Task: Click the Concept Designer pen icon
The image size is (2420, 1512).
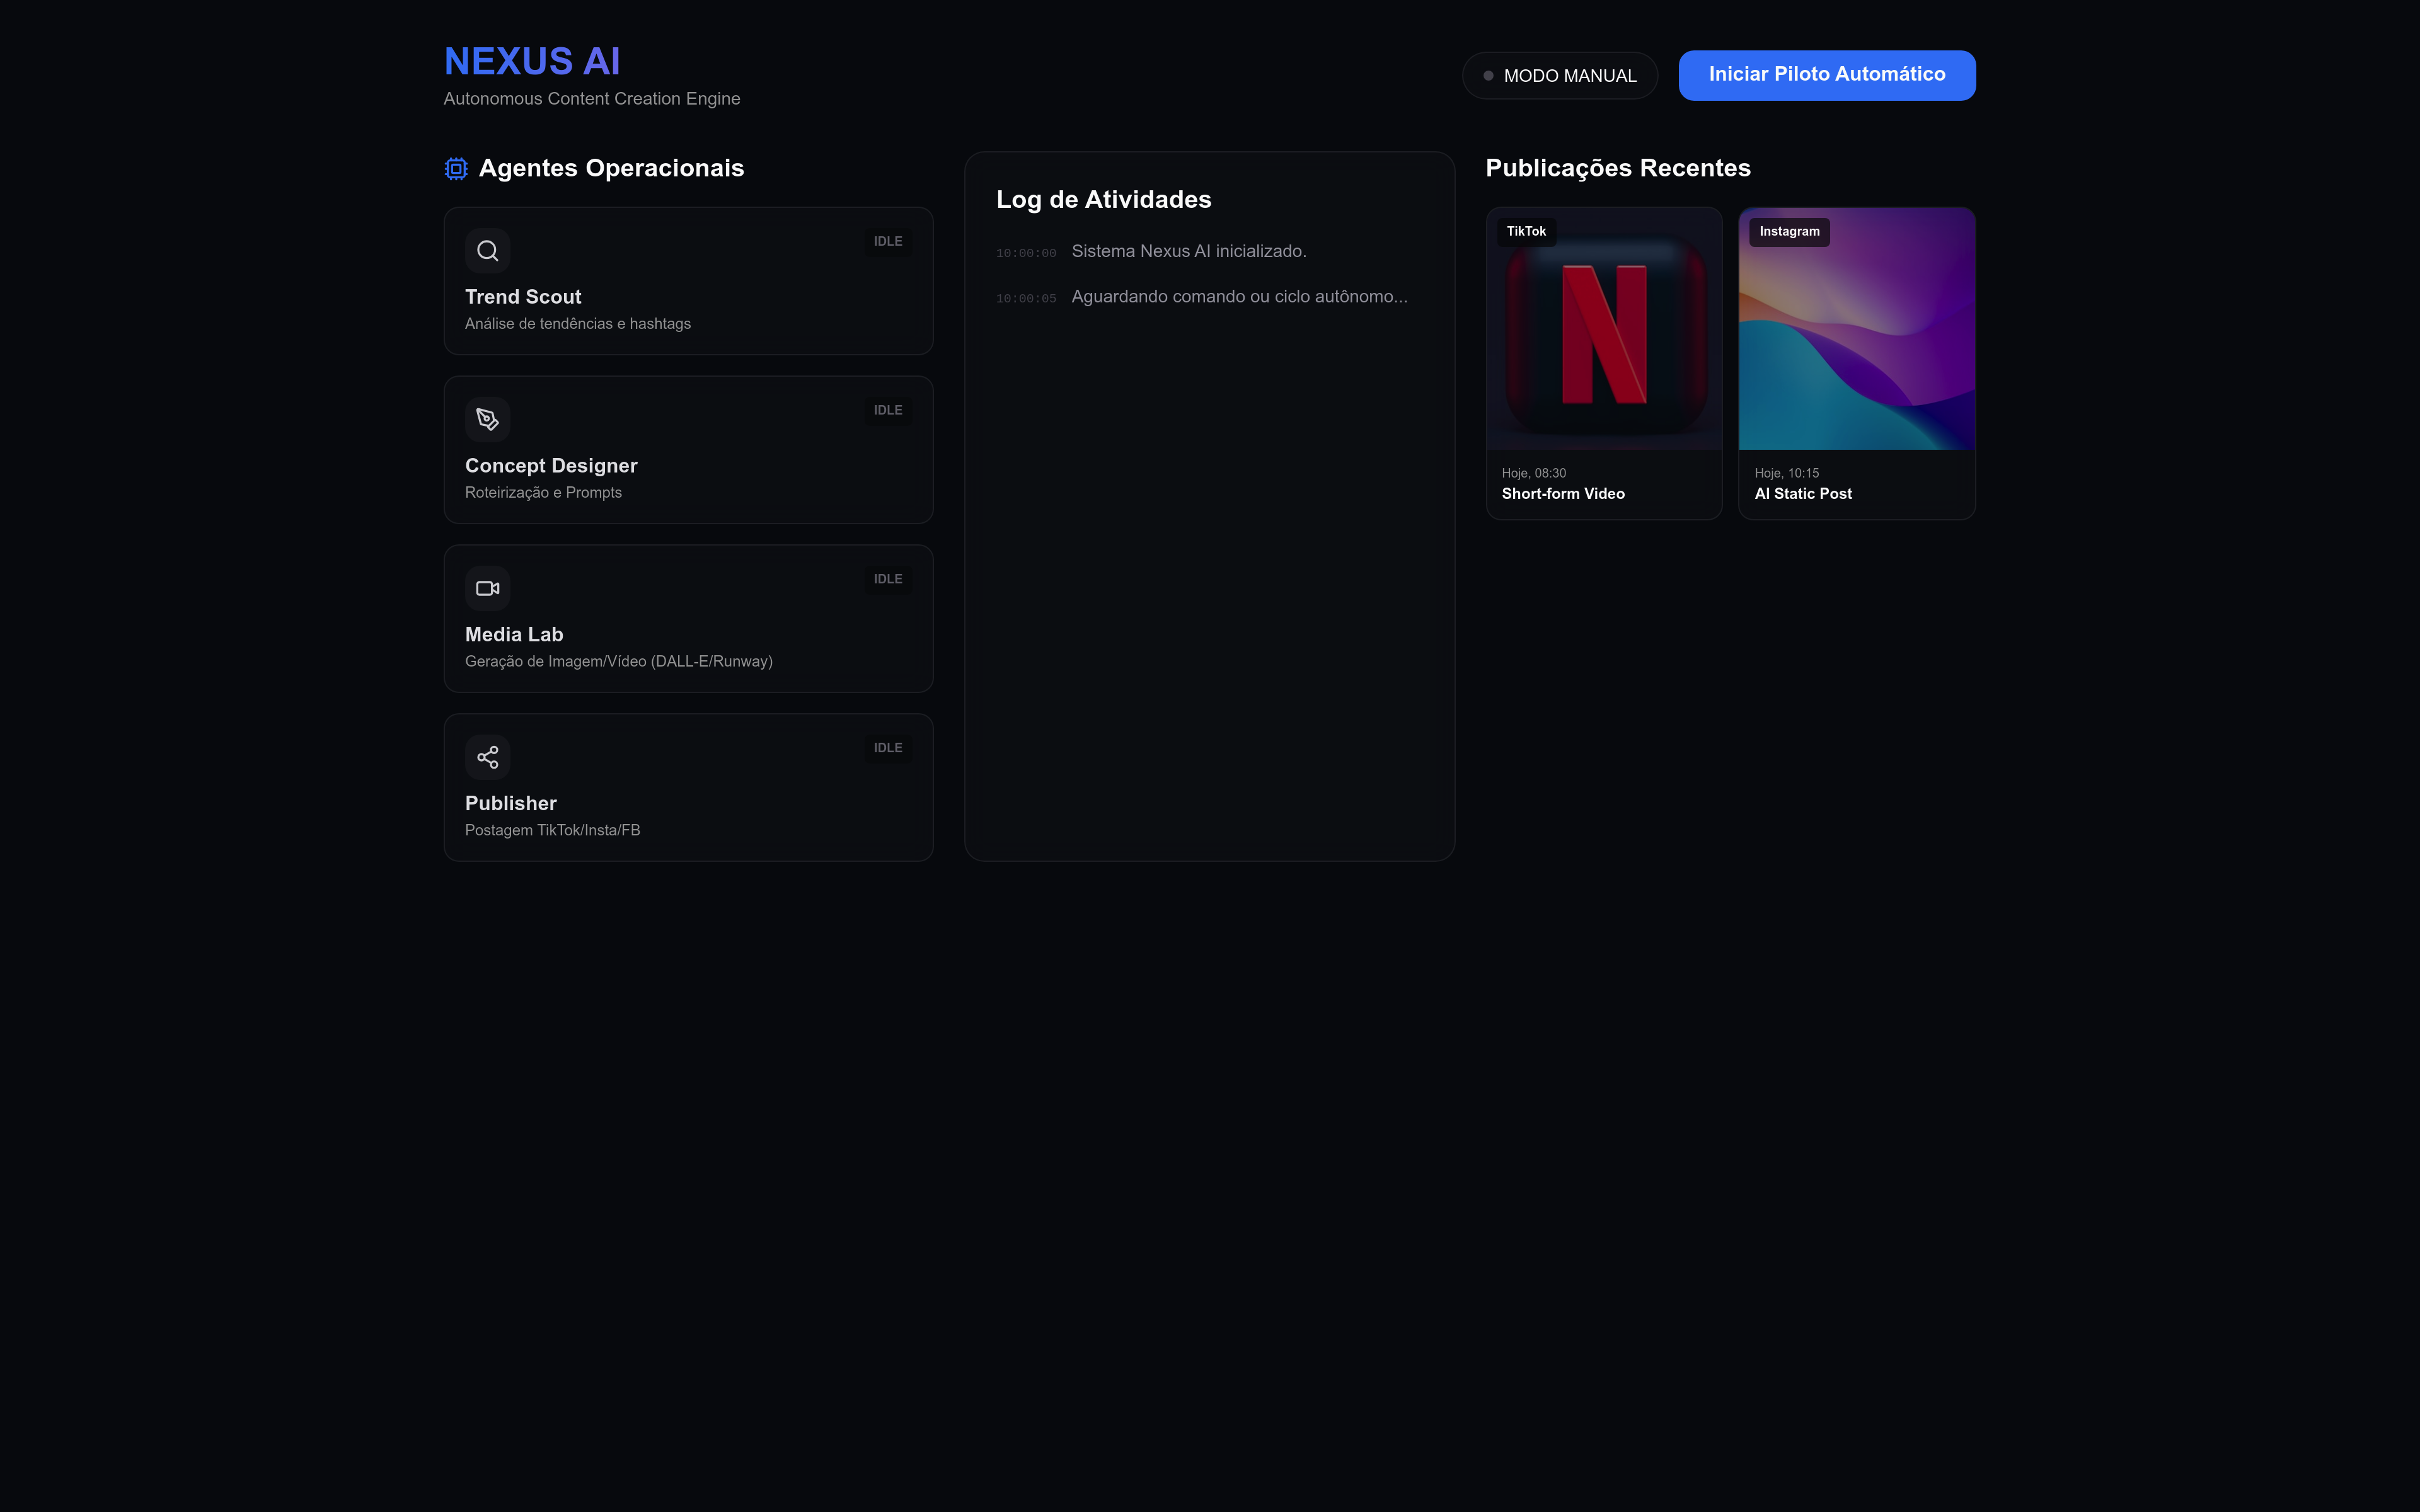Action: [487, 420]
